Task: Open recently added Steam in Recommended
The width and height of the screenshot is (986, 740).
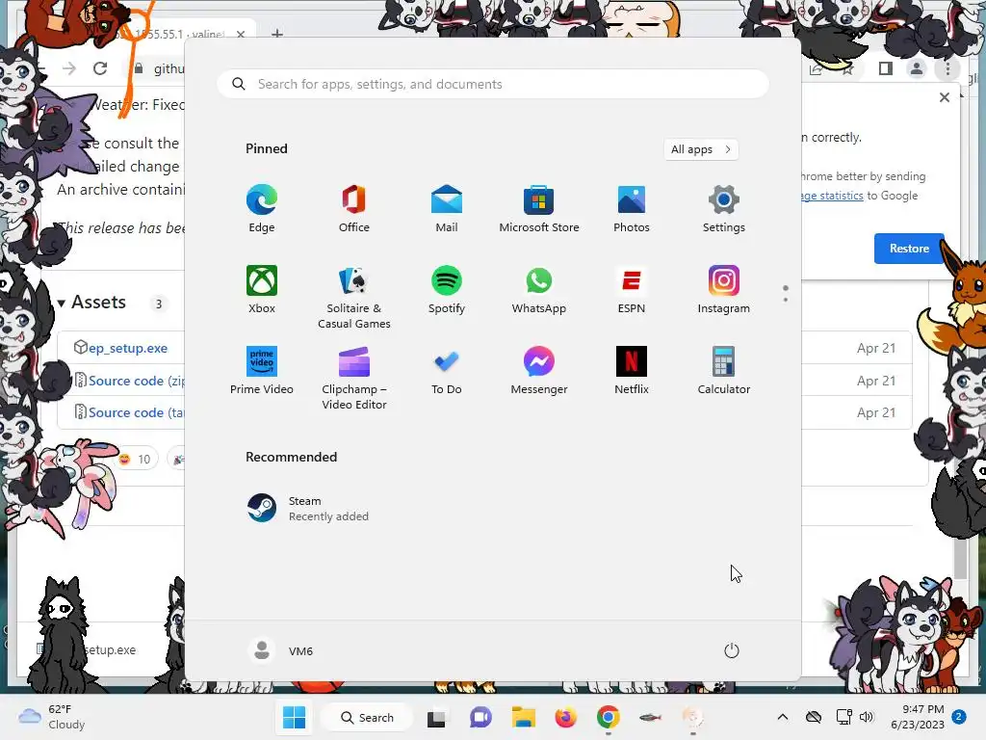Action: coord(308,509)
